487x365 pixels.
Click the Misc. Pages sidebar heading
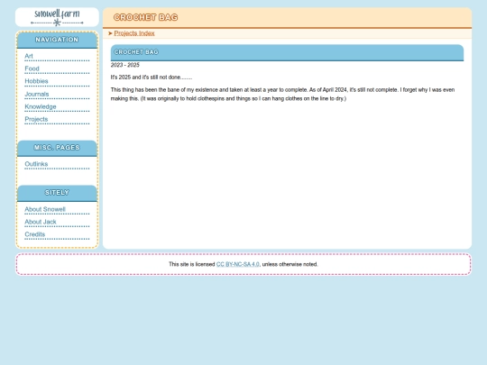coord(57,148)
